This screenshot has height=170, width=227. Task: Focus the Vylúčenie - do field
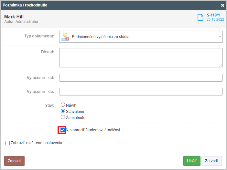point(141,92)
